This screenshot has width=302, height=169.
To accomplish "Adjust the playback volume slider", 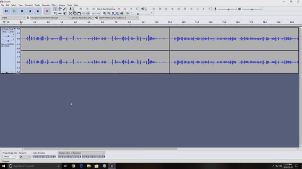I will point(252,9).
